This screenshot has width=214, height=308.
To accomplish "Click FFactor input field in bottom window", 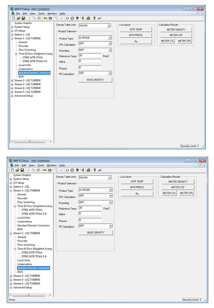I will click(90, 220).
